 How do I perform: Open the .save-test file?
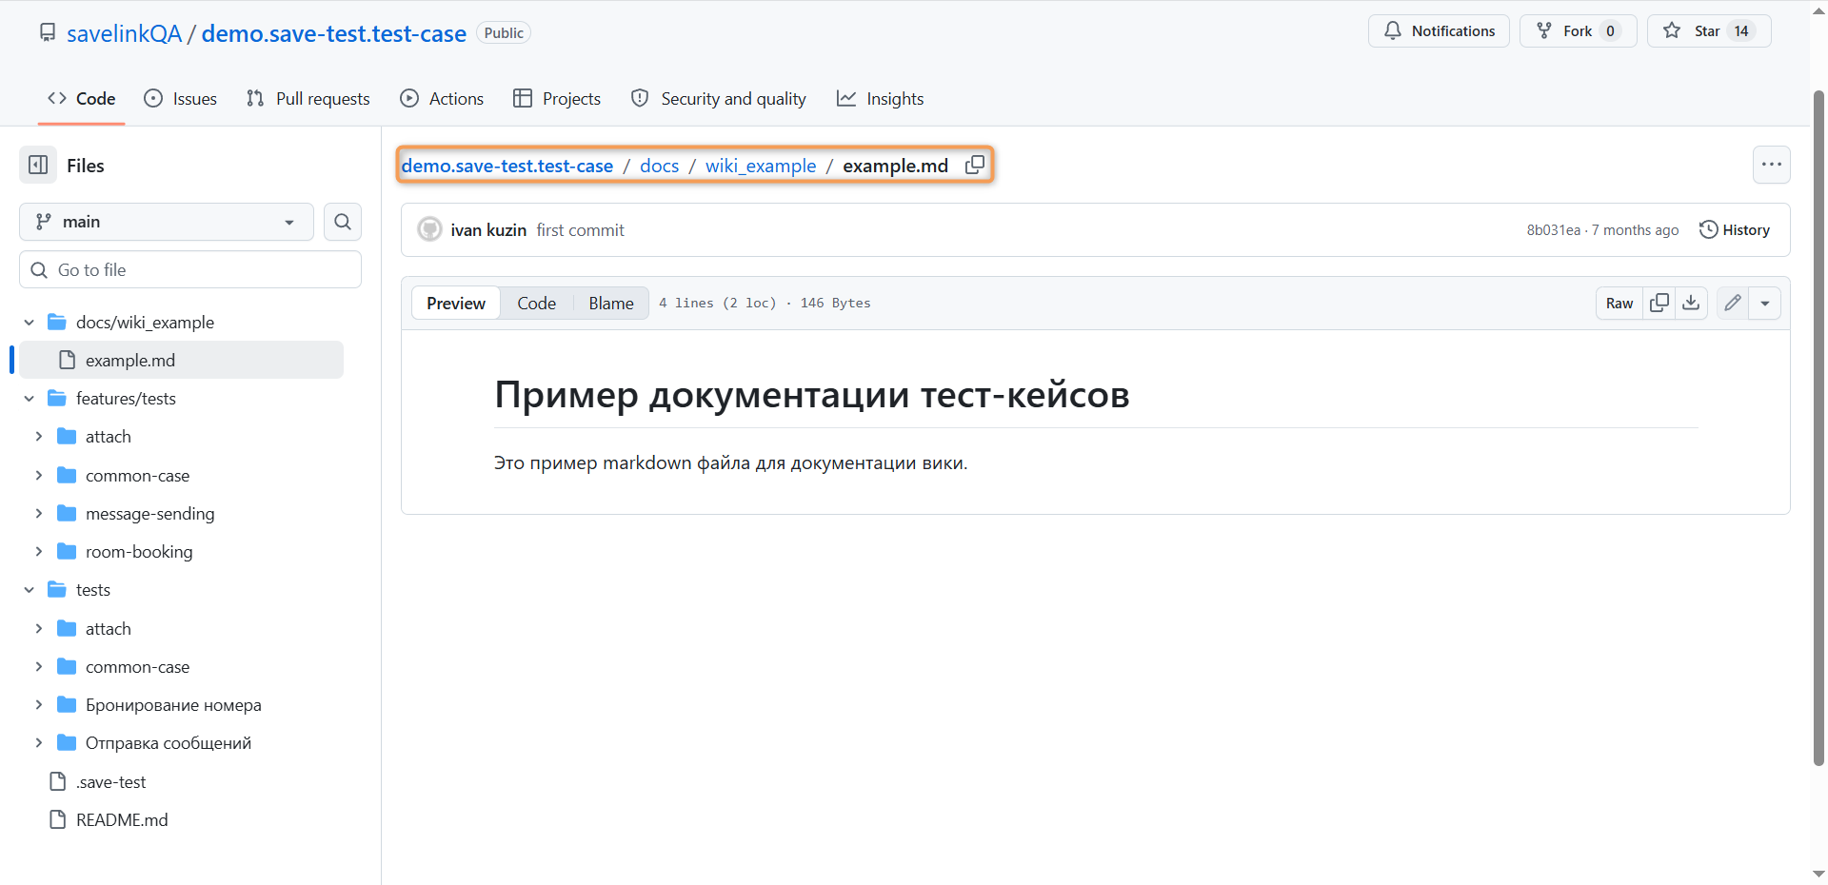[x=110, y=781]
